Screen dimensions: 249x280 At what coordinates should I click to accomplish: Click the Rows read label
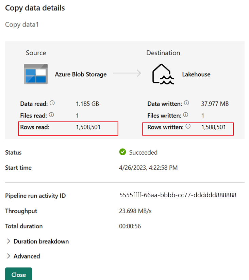(35, 127)
